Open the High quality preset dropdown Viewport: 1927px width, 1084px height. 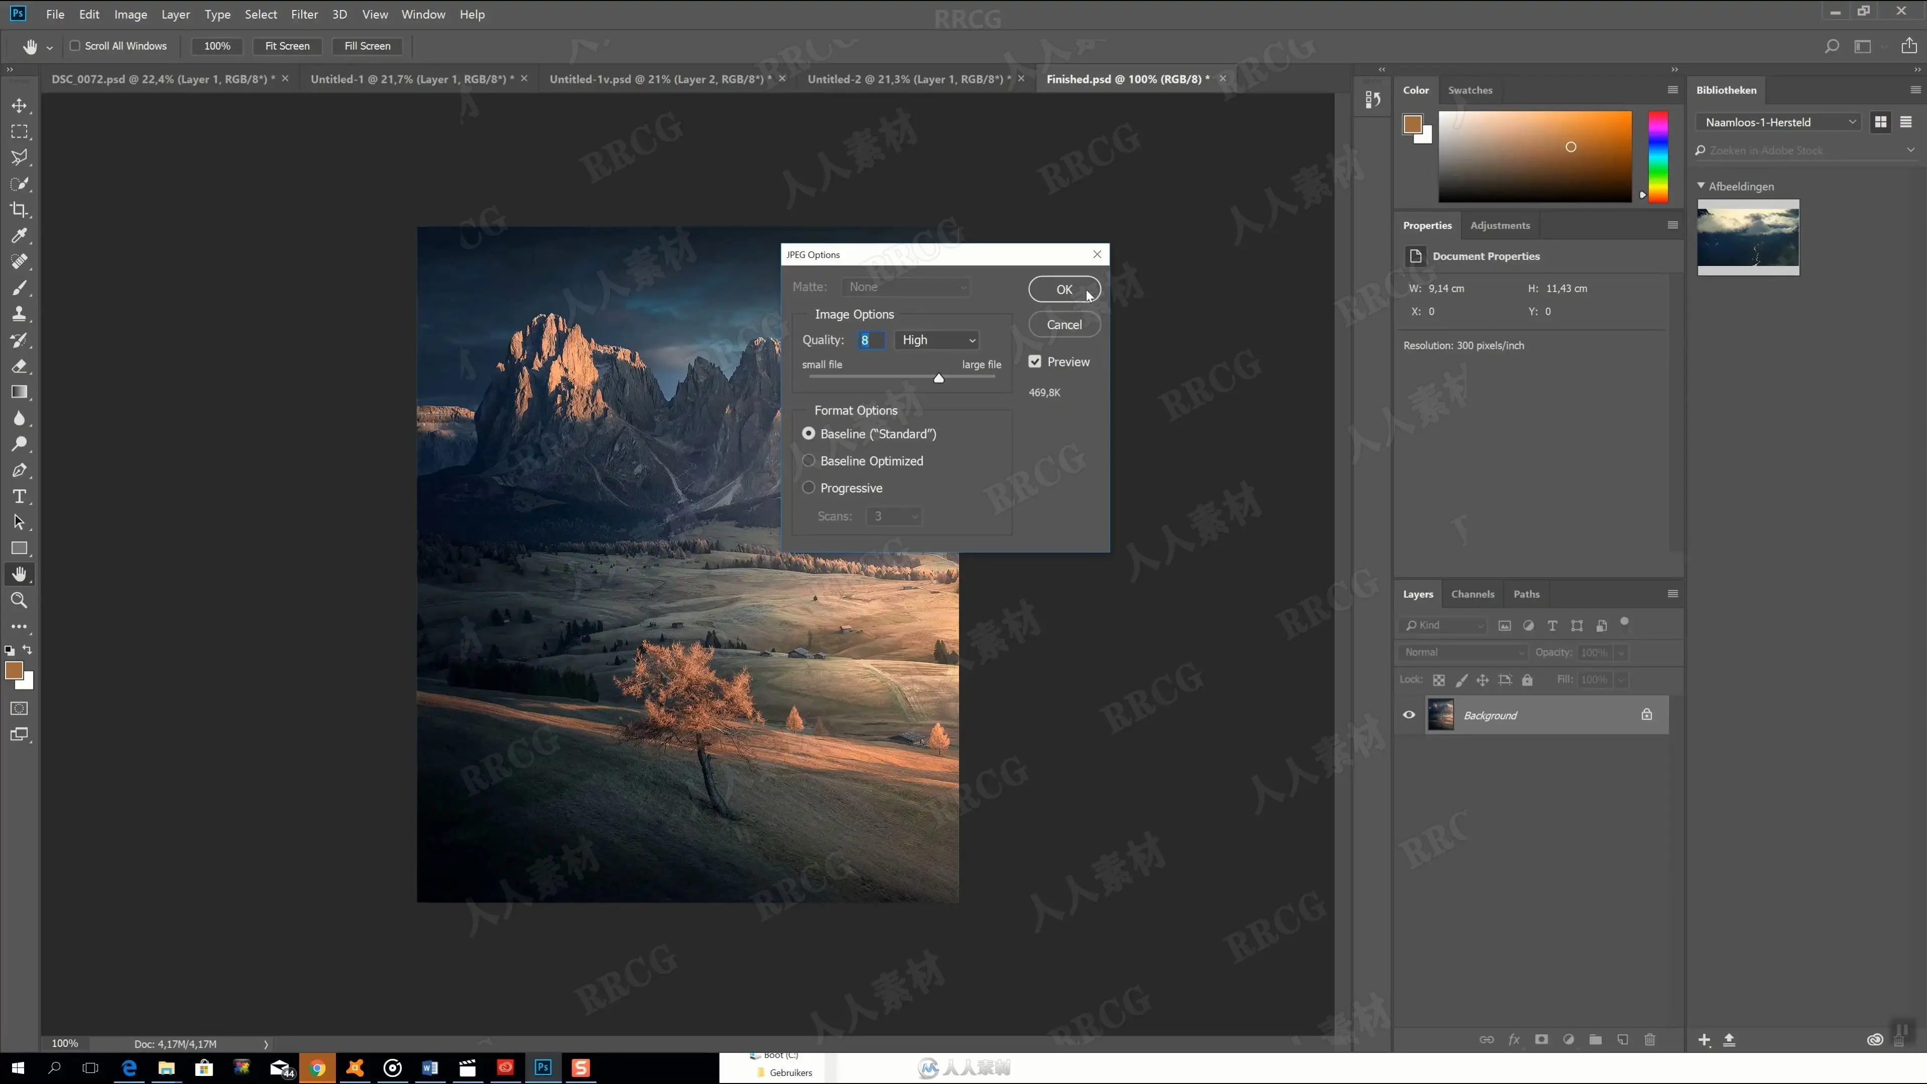tap(937, 340)
